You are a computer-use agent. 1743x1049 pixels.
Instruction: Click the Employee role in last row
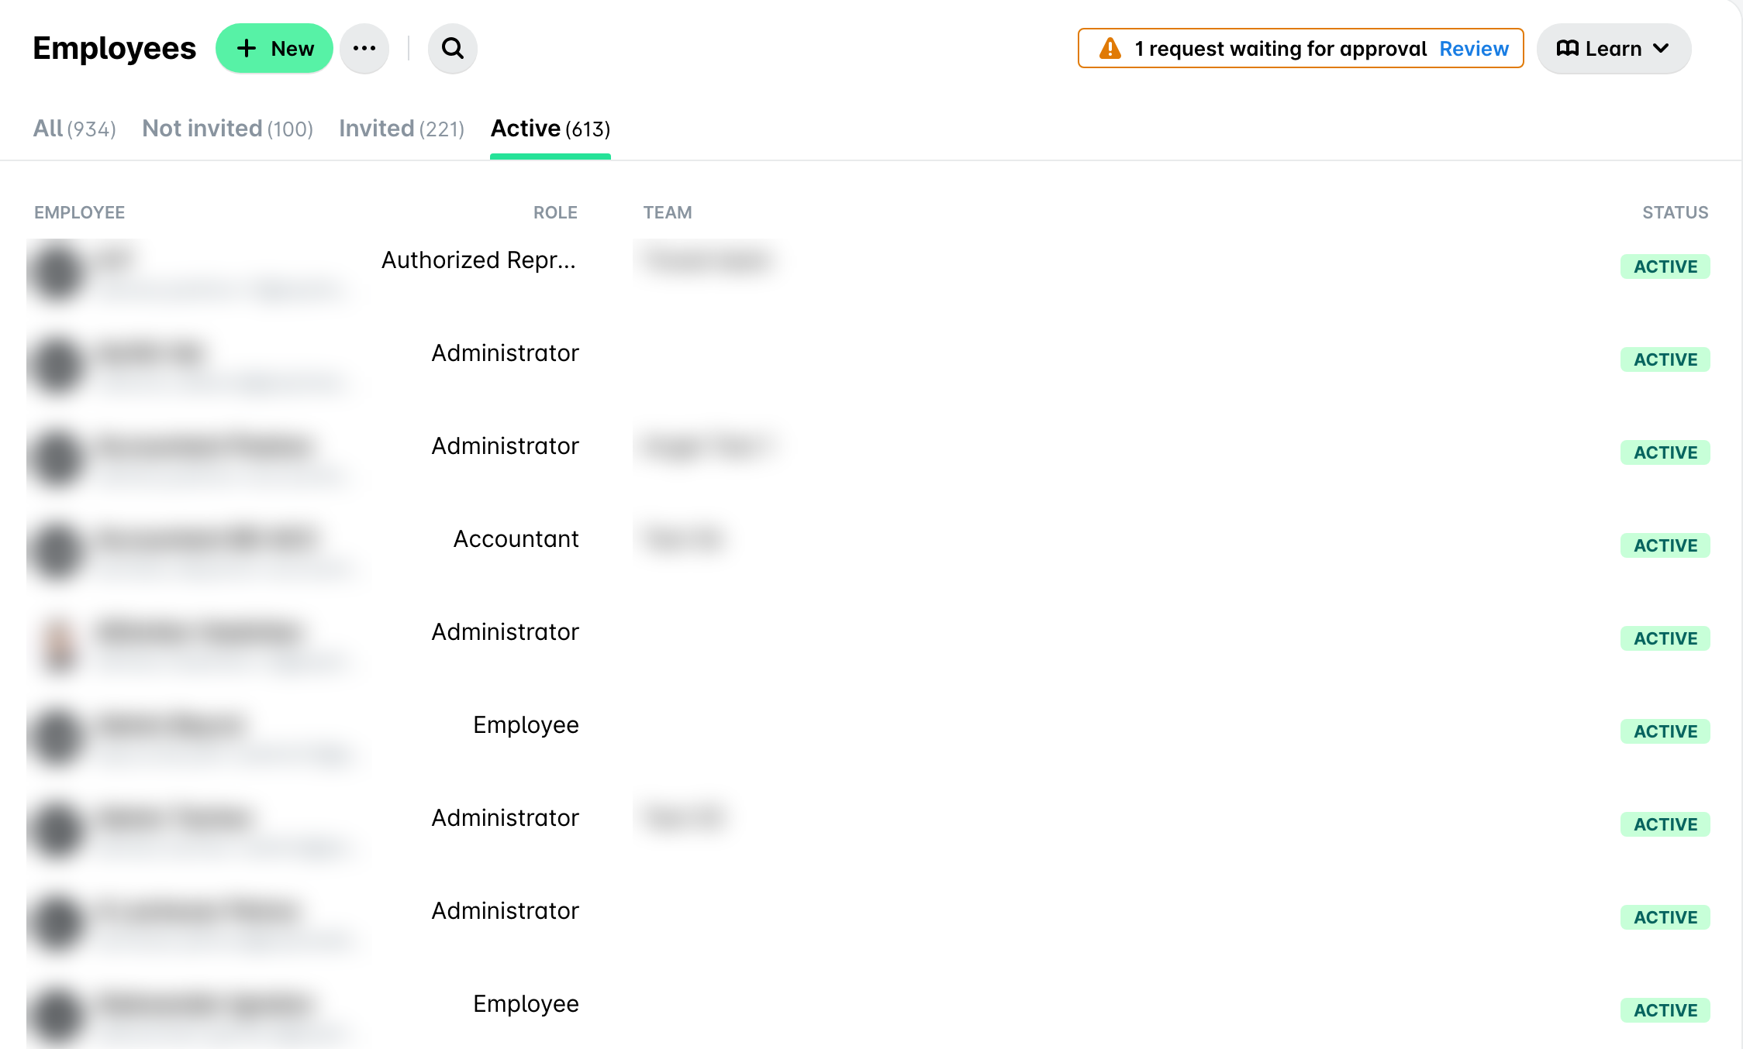(x=526, y=1004)
